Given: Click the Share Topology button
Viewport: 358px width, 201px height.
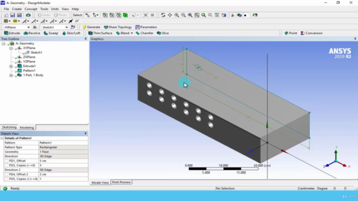Looking at the screenshot, I should point(118,27).
